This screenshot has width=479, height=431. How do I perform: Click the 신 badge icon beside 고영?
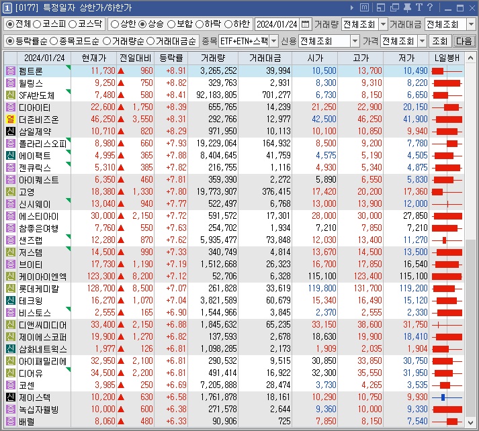[x=10, y=192]
